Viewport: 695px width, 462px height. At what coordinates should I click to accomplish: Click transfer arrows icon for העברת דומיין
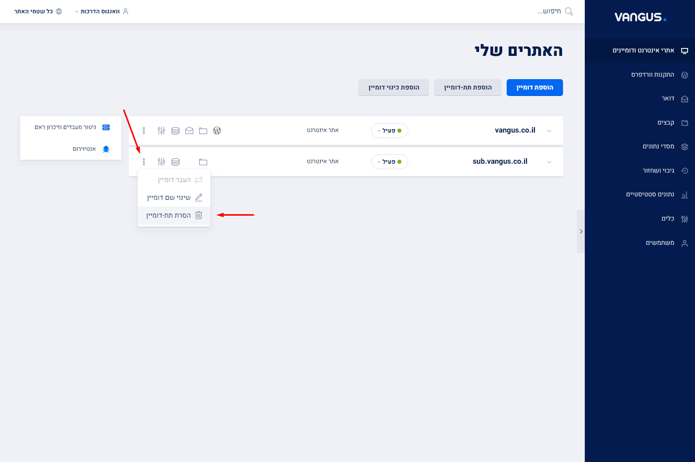click(199, 180)
